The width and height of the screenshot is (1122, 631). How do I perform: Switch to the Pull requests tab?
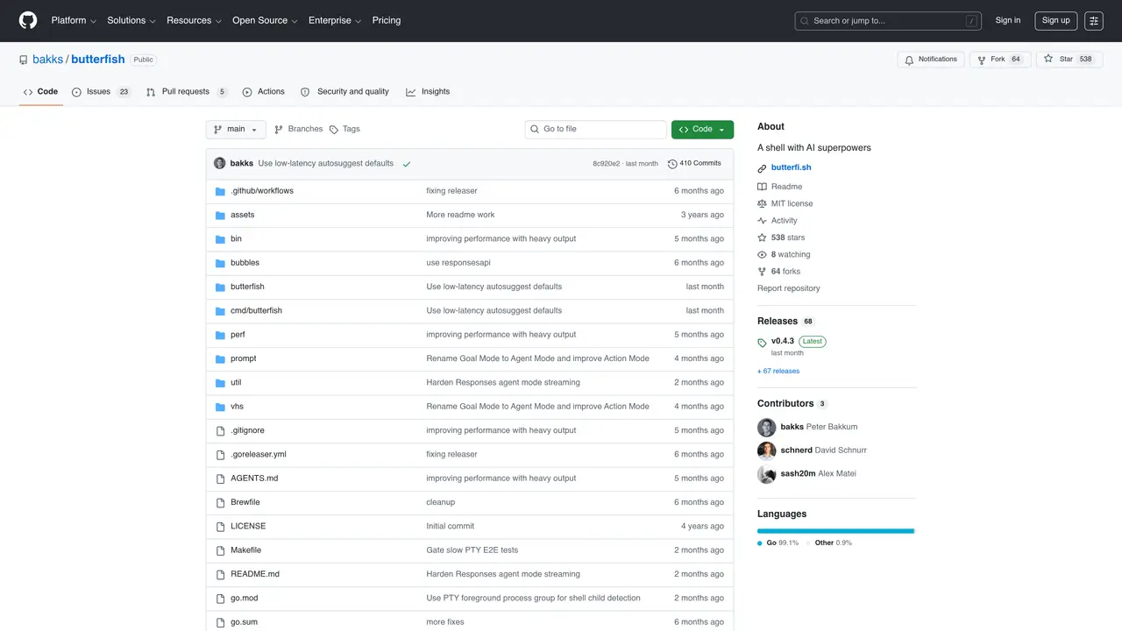click(x=187, y=92)
